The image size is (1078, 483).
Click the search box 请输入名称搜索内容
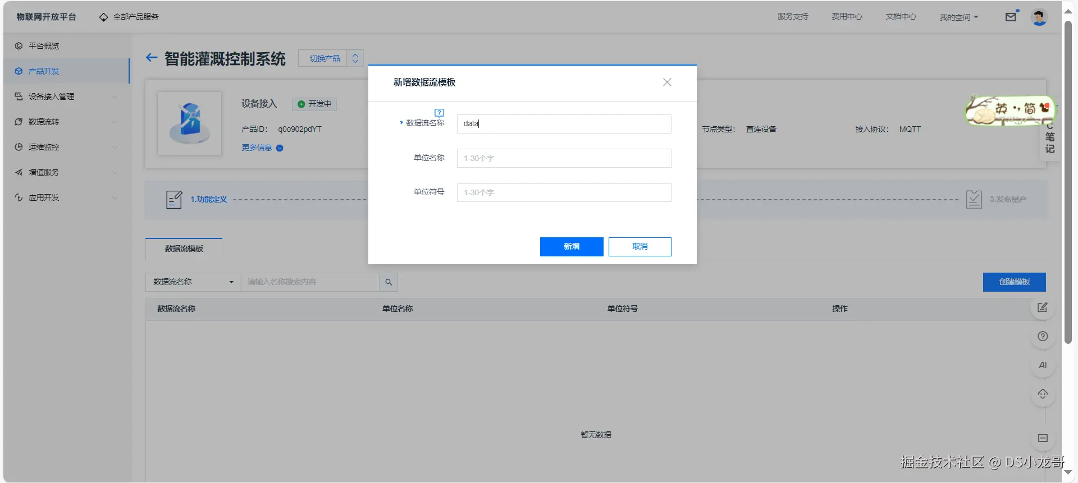[x=310, y=282]
